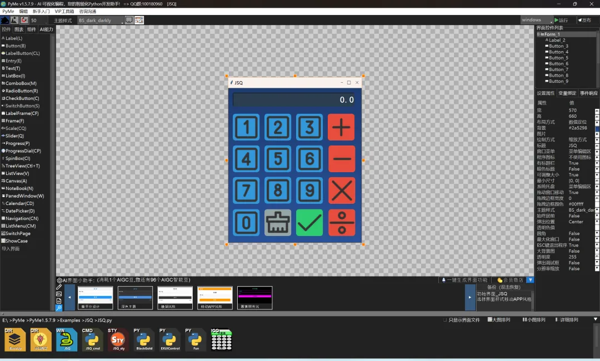Click the monitor preview icon beside theme dropdown
Image resolution: width=600 pixels, height=361 pixels.
129,20
